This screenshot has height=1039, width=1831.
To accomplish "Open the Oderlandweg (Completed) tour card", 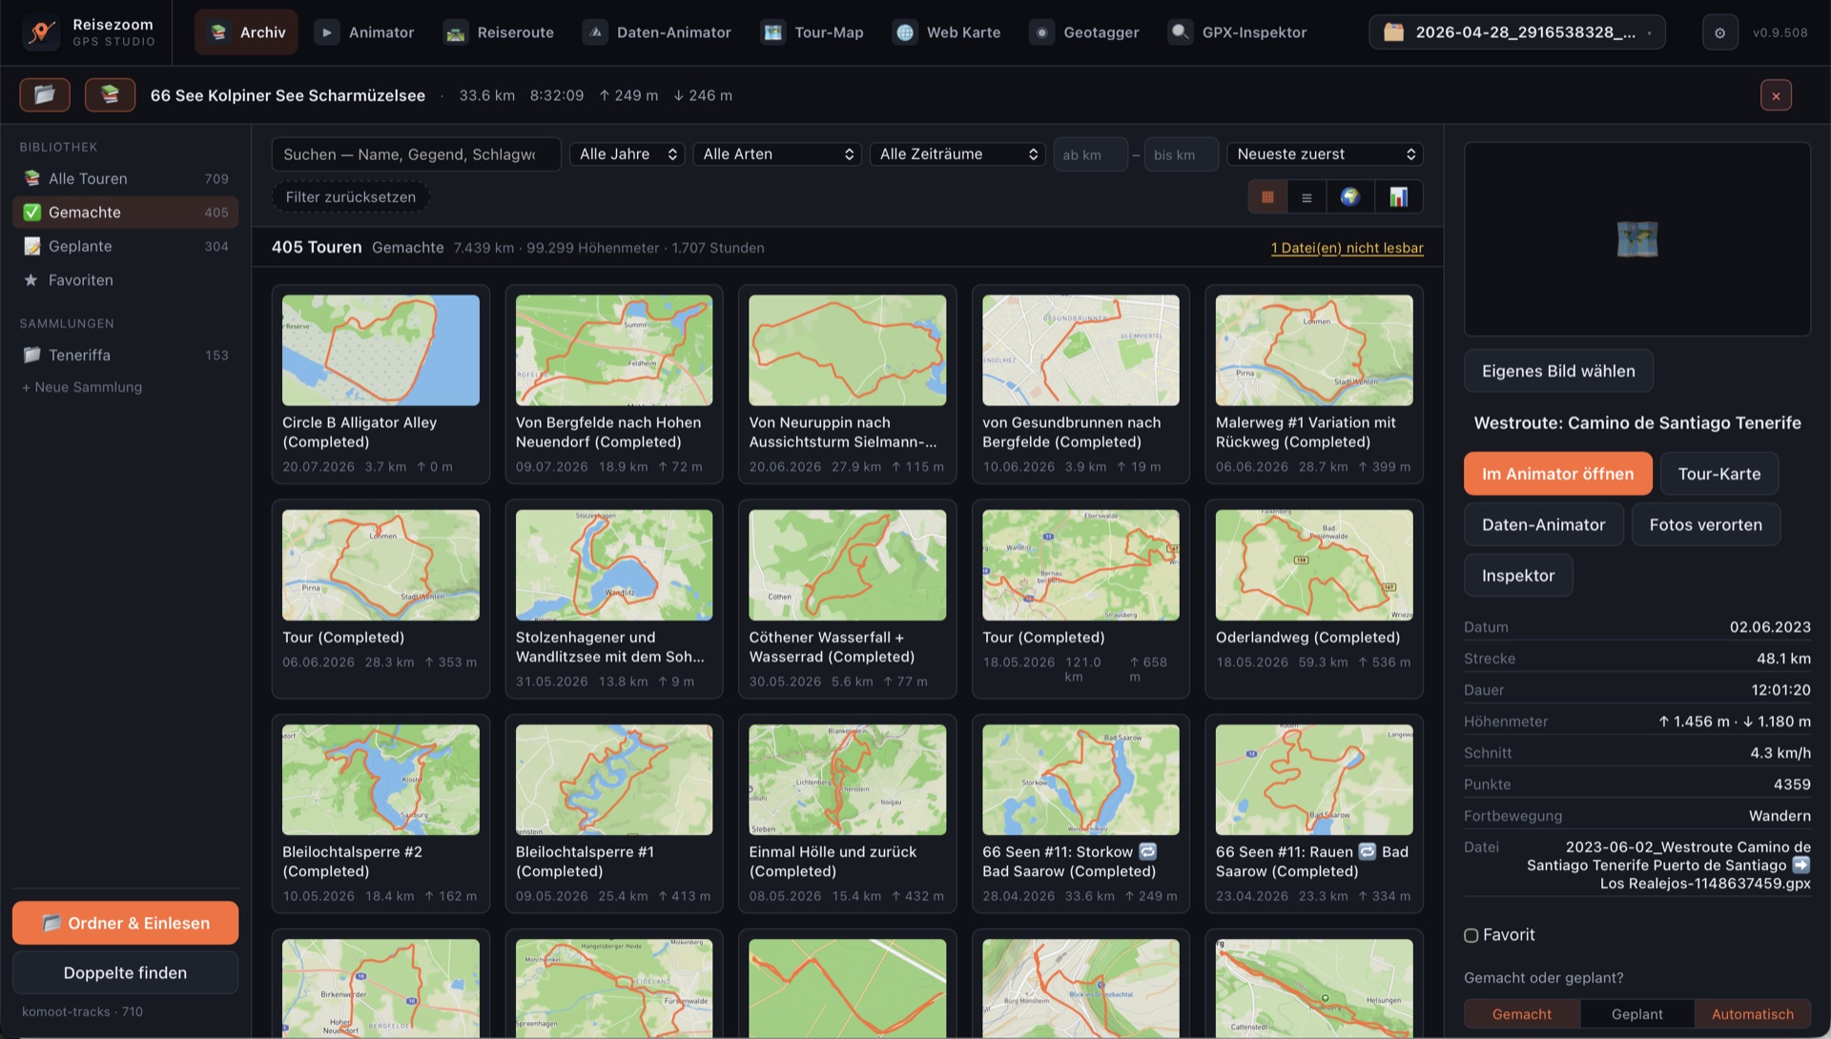I will coord(1314,599).
